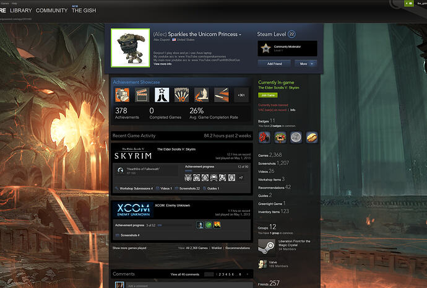Open the Games 2,368 sidebar link
The width and height of the screenshot is (427, 288).
tap(270, 155)
